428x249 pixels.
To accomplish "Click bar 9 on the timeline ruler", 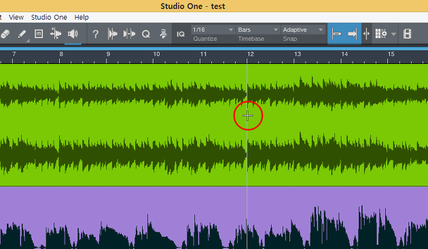I will 108,54.
